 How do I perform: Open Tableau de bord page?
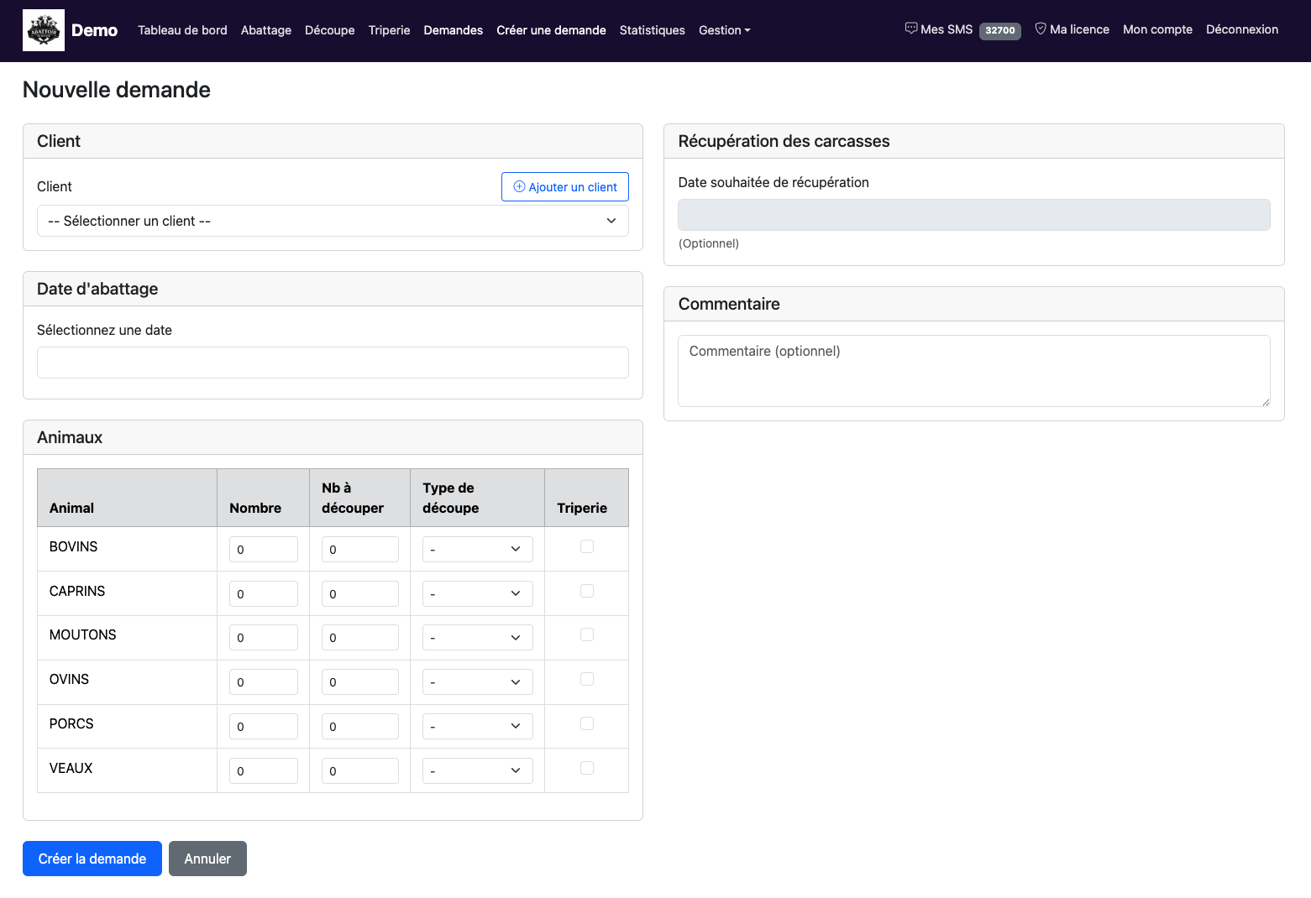click(x=182, y=30)
